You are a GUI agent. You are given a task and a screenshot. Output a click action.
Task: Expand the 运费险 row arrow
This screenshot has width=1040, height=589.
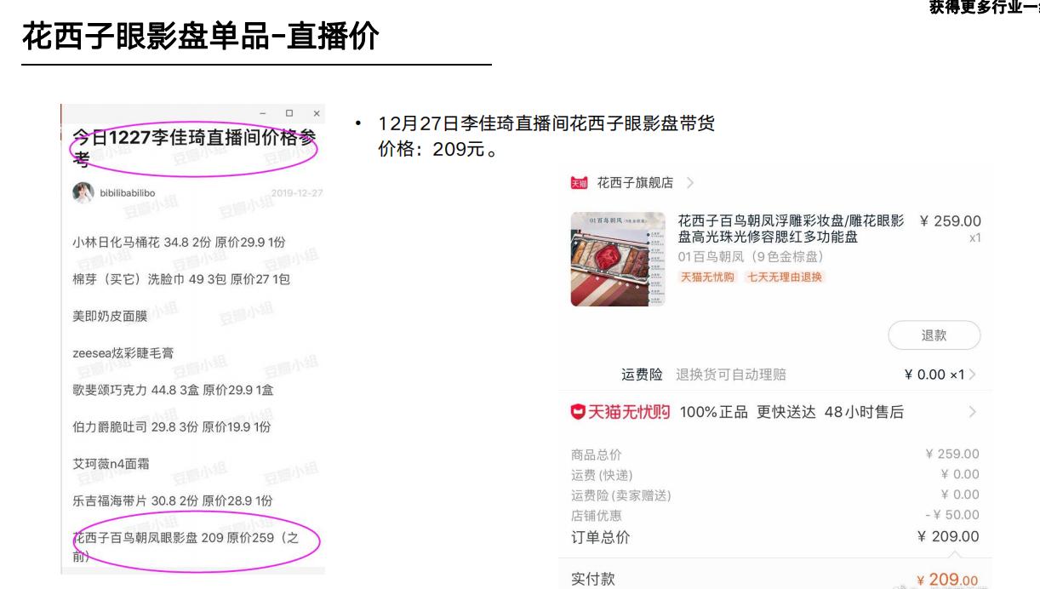[x=973, y=375]
